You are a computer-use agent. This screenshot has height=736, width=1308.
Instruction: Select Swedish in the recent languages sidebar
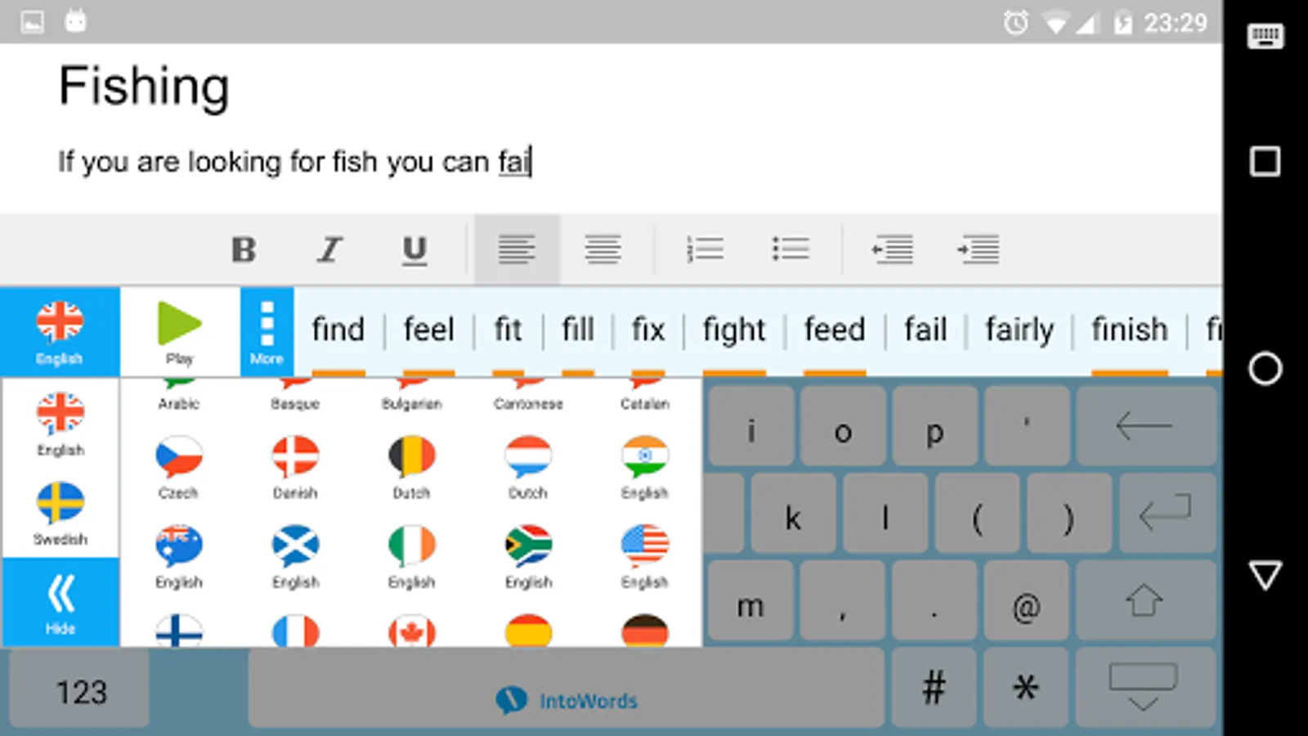click(60, 513)
